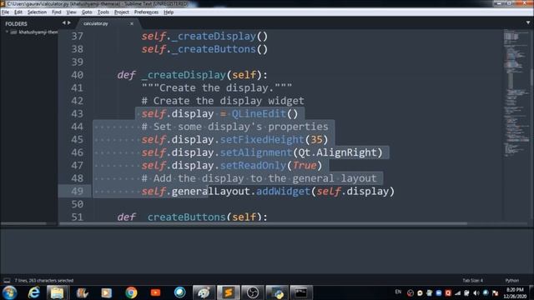Toggle the side bar panel switcher icon

(7, 281)
